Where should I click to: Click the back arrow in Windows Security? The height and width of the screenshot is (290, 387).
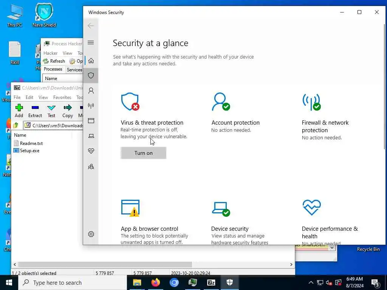tap(91, 26)
